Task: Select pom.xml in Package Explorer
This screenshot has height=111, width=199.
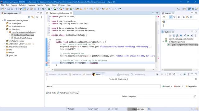Action: [x=13, y=55]
